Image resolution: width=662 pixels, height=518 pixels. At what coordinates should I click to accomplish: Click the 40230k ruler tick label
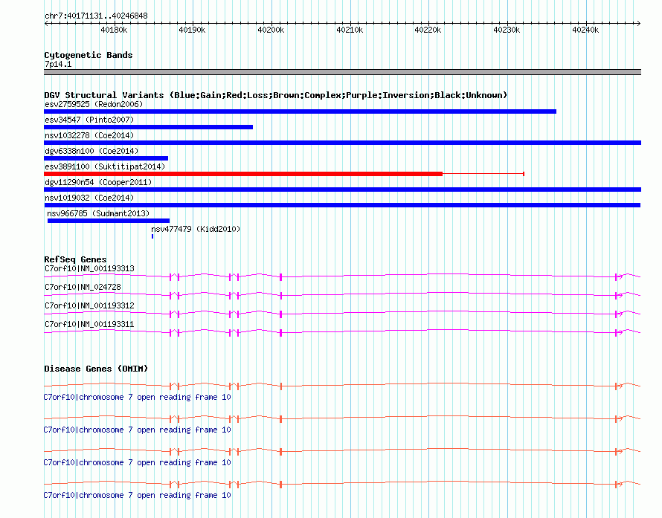(507, 30)
